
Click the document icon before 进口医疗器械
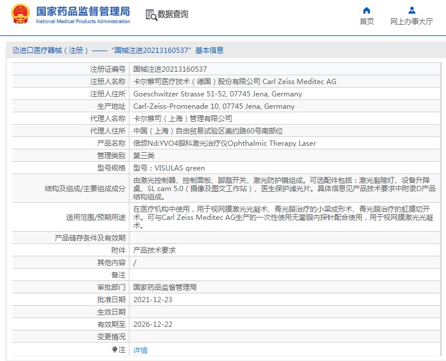(x=16, y=51)
